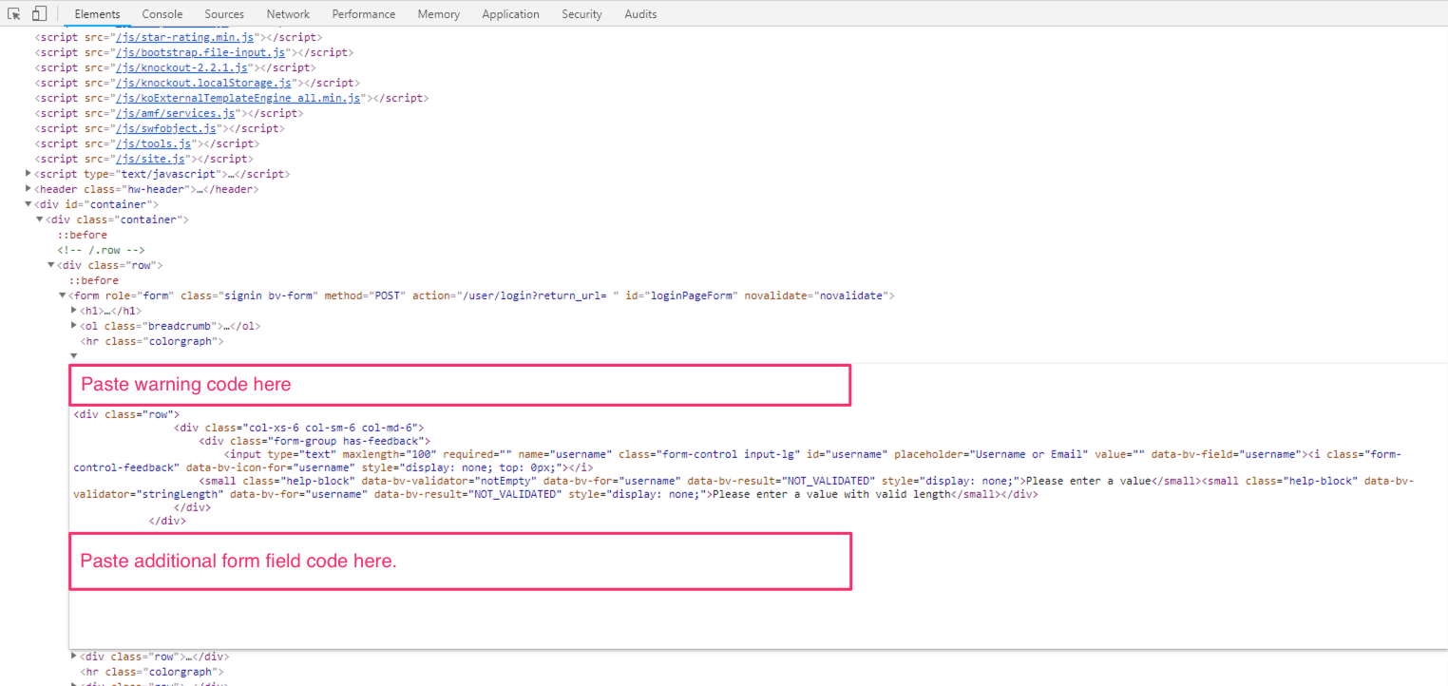
Task: Go to the Sources tab
Action: (224, 14)
